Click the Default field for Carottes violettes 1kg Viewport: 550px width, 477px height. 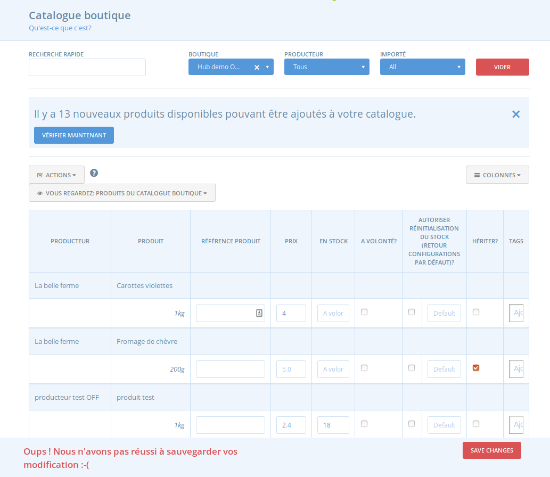coord(444,313)
